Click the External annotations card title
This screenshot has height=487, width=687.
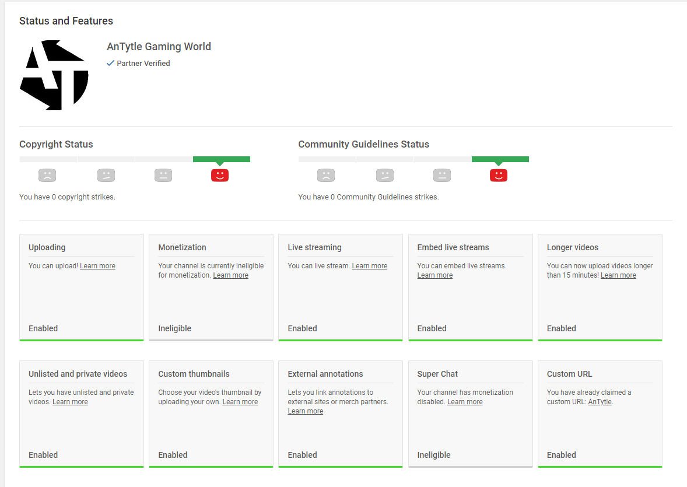[325, 374]
